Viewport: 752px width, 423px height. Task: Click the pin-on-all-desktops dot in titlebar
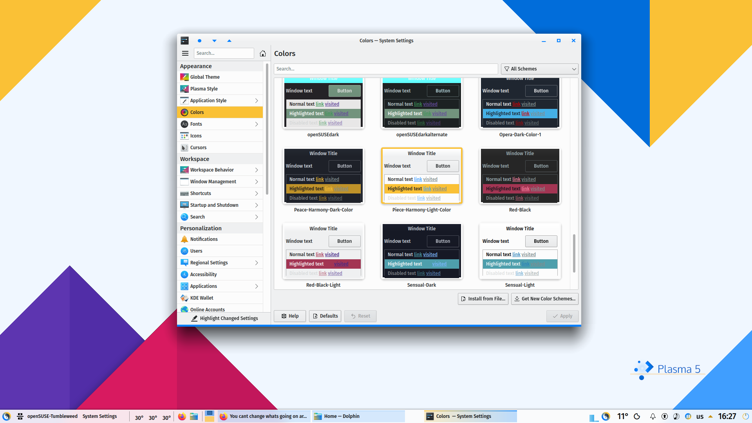(199, 41)
